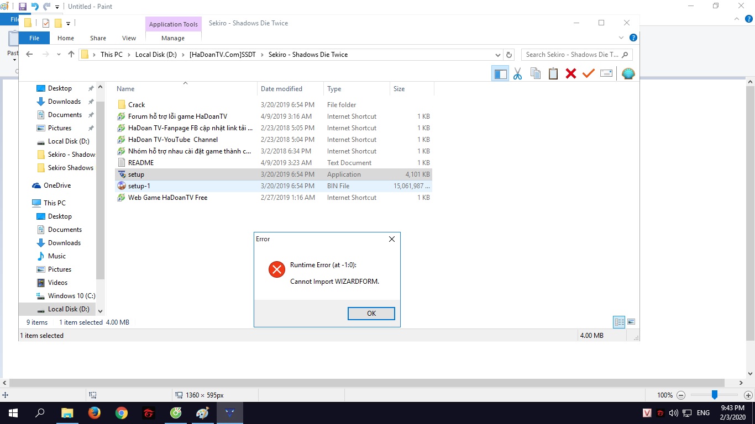
Task: Click This PC in the address breadcrumb
Action: 112,55
